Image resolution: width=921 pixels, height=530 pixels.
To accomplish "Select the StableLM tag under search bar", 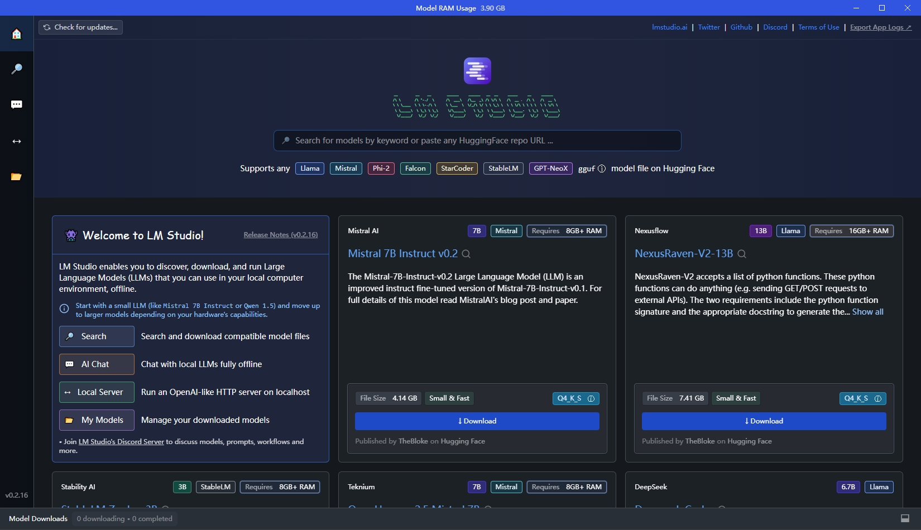I will click(x=503, y=168).
